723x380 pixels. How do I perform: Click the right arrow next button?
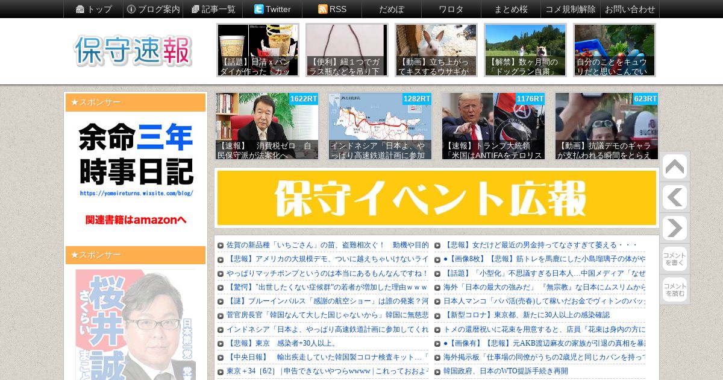coord(674,228)
